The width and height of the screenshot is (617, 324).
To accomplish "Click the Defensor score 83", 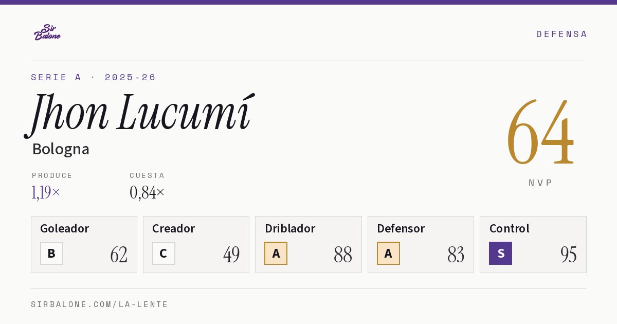I will pos(456,254).
